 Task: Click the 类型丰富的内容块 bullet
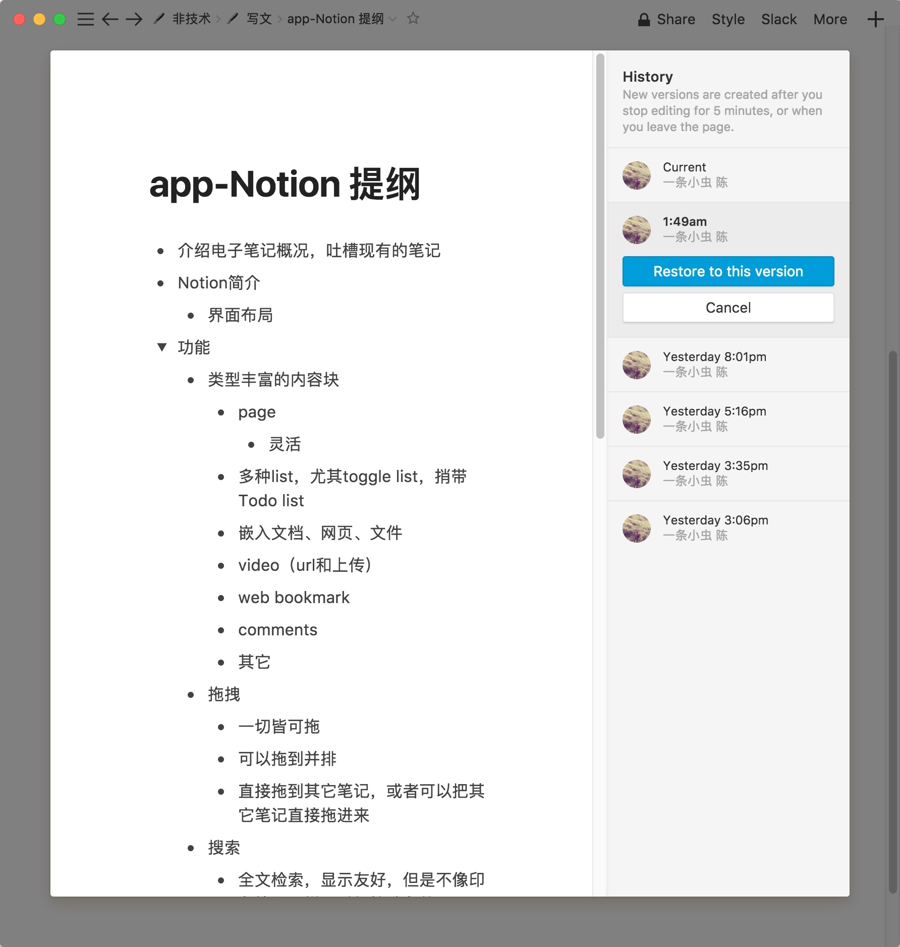click(x=273, y=380)
